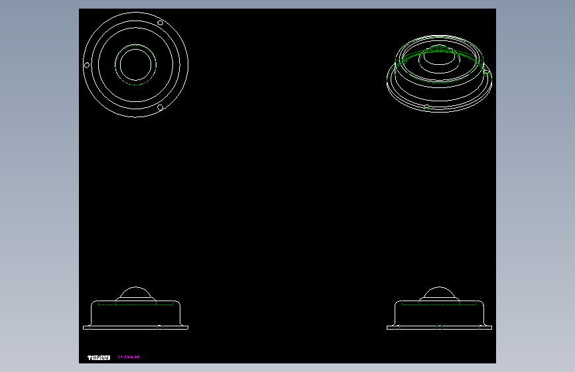Pick the ball dome in bottom-left view

coord(136,292)
